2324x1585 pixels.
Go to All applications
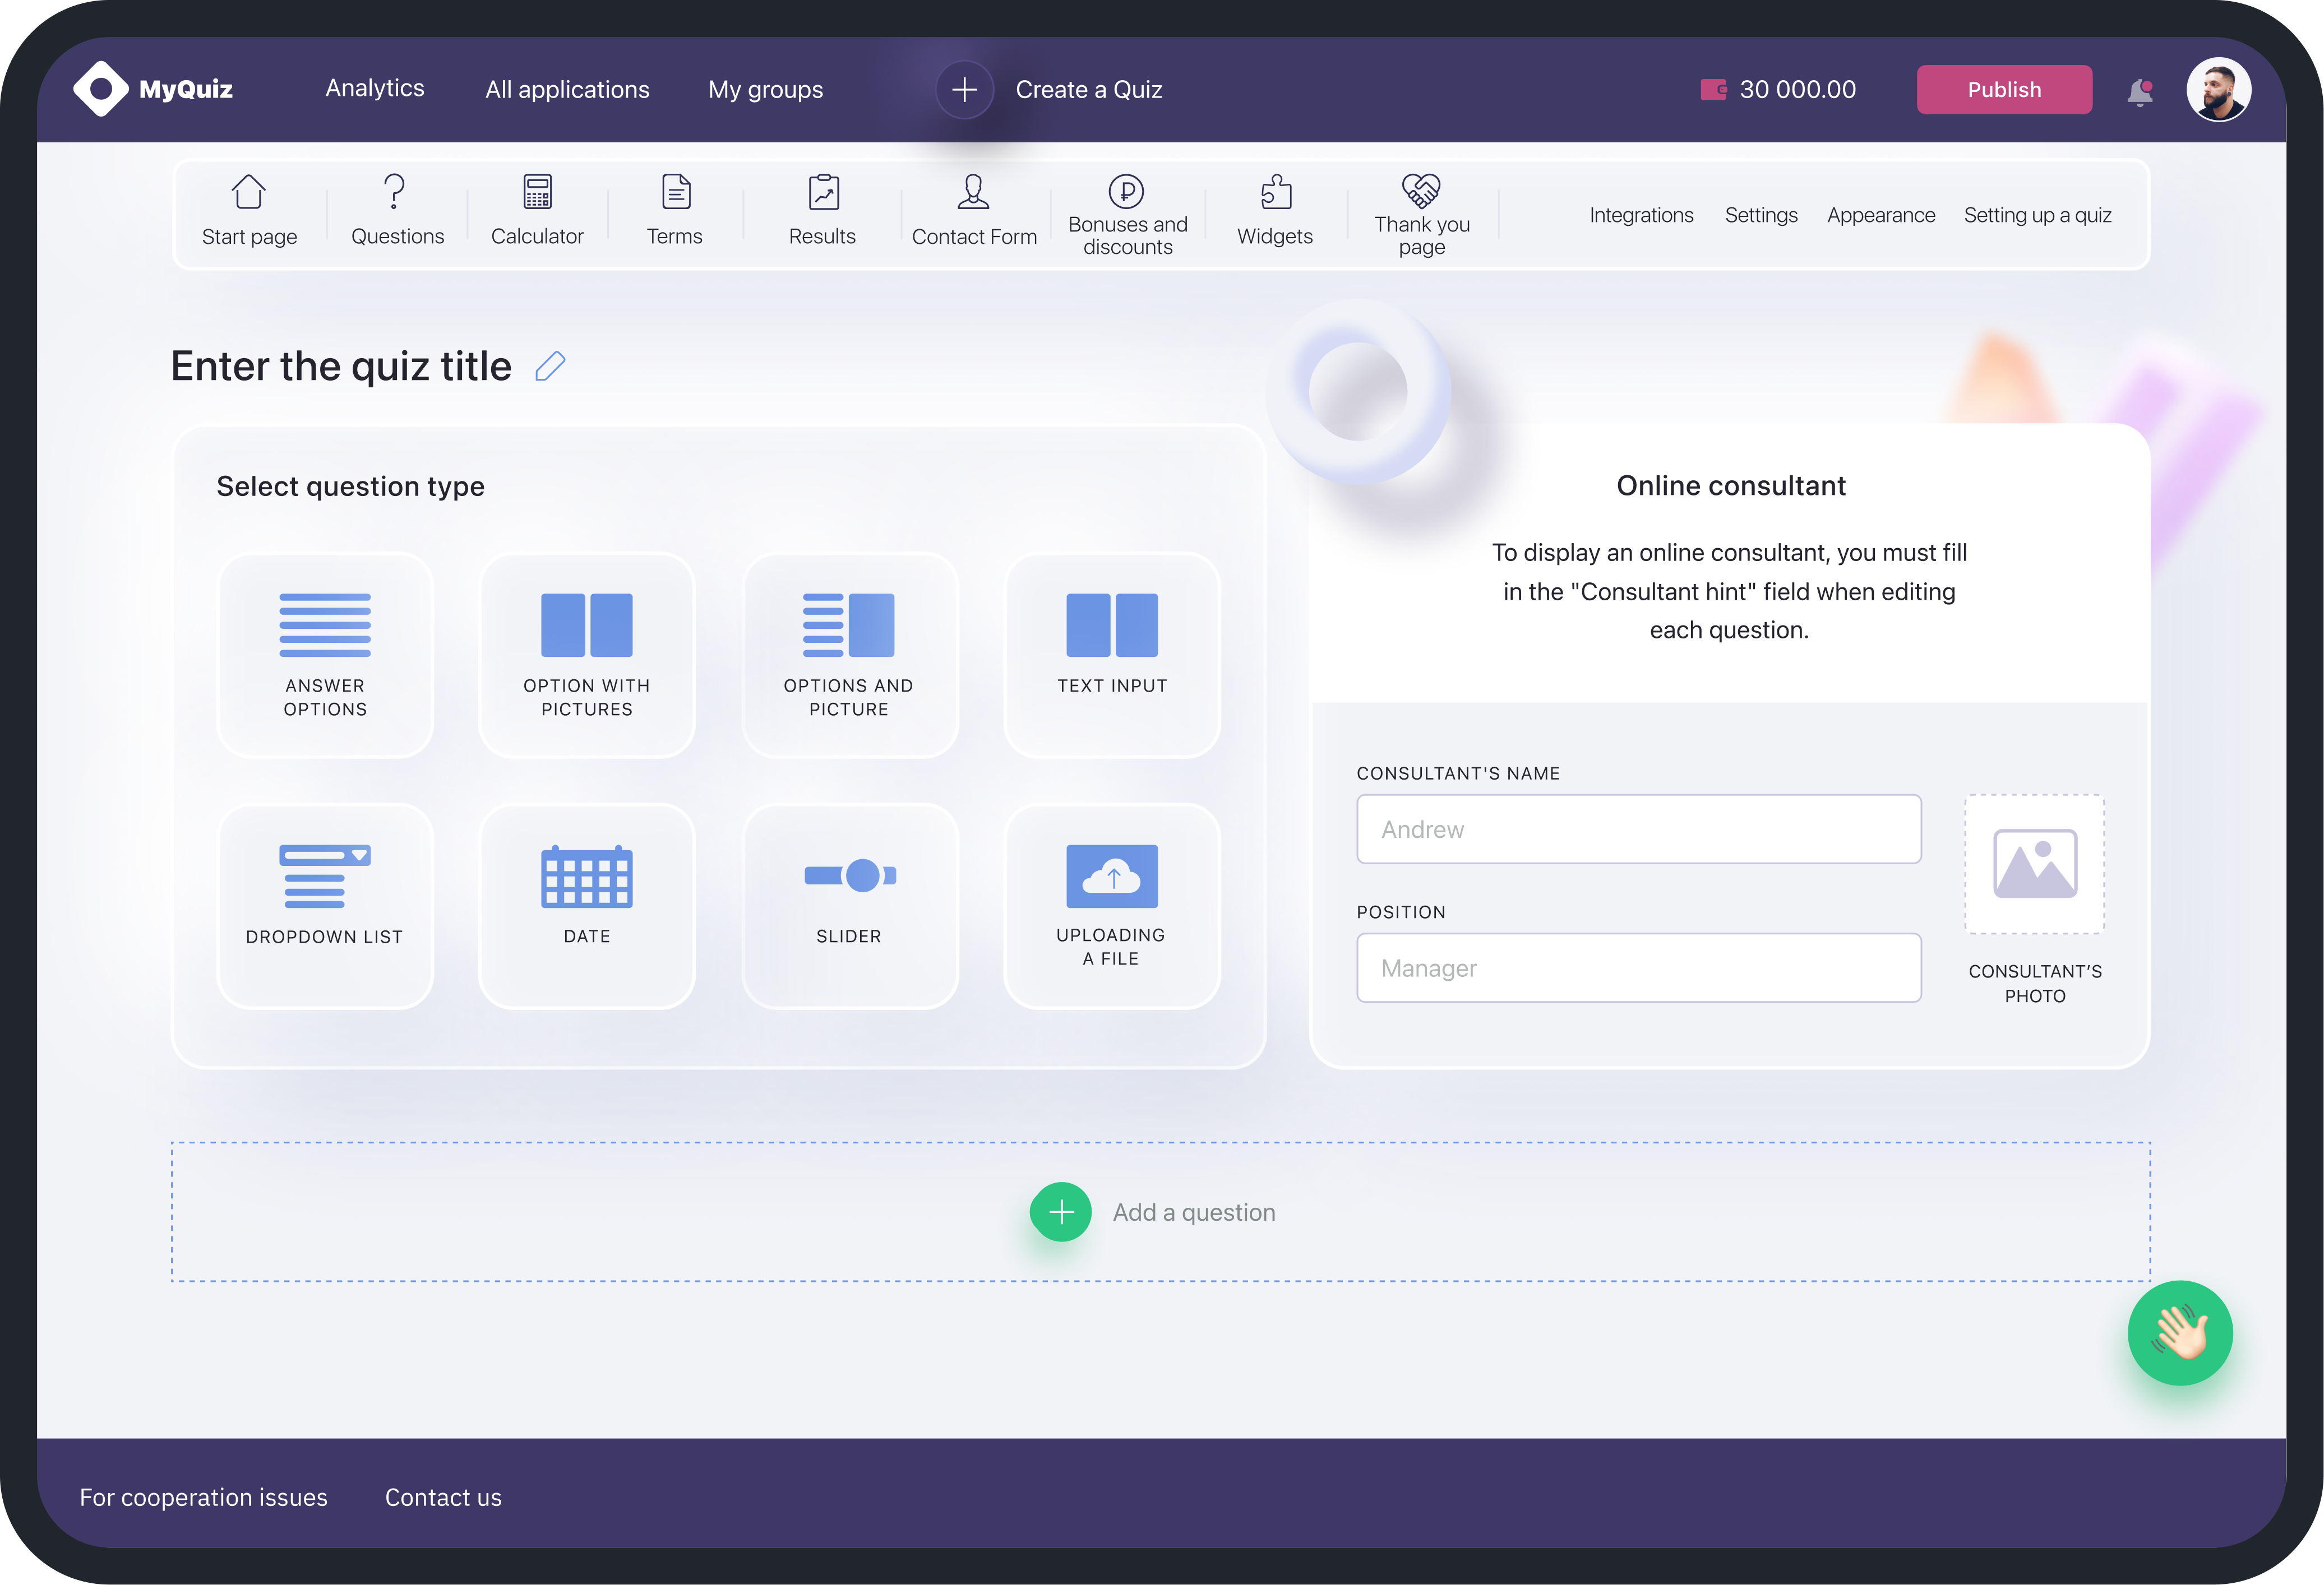click(567, 90)
